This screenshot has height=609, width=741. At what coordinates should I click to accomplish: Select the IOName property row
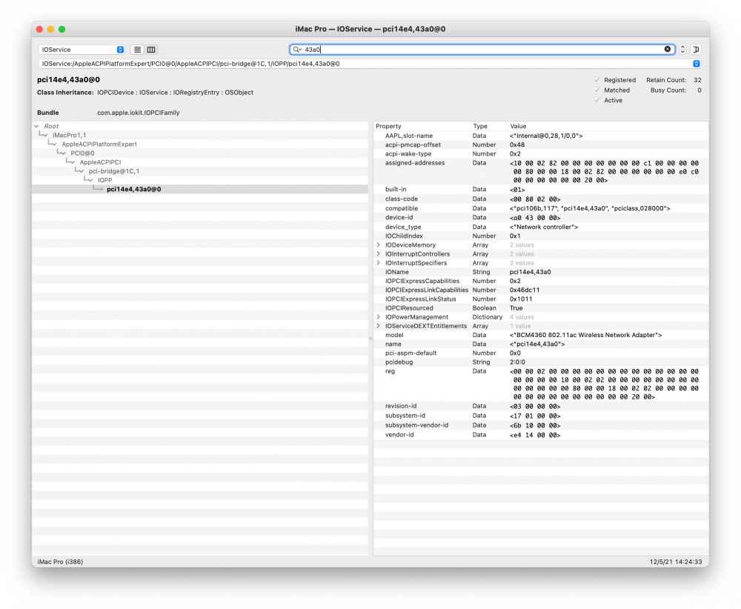[541, 272]
